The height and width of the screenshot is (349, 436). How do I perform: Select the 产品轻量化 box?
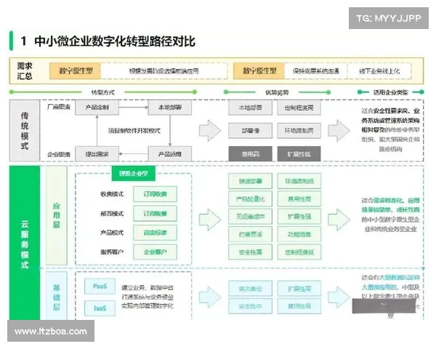click(250, 198)
